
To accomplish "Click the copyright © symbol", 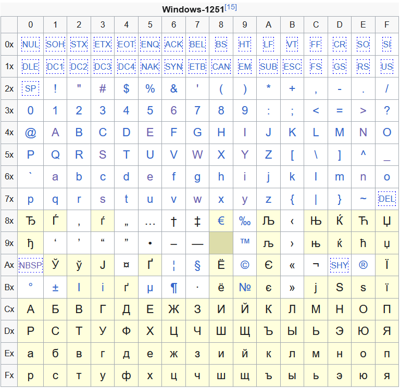I will [245, 265].
